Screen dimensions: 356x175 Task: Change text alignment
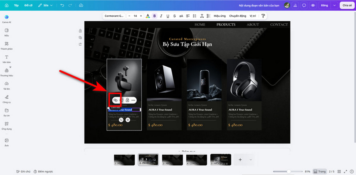pyautogui.click(x=188, y=16)
